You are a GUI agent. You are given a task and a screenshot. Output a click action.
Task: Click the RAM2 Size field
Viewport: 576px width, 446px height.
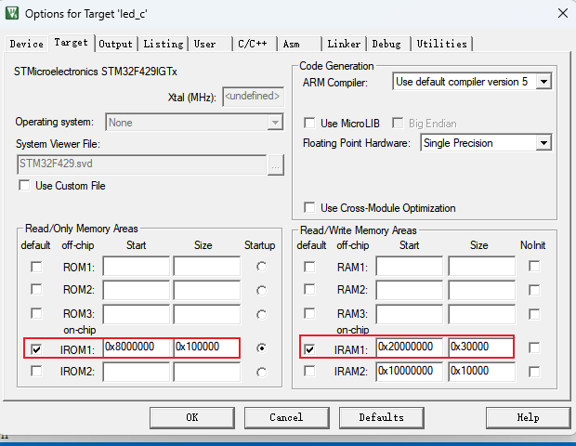click(x=481, y=290)
